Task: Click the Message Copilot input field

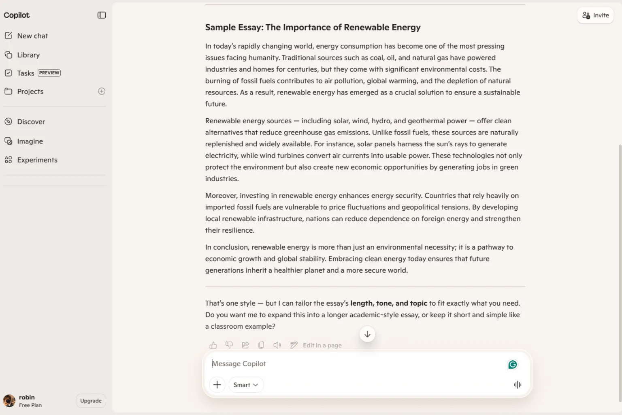Action: 356,364
